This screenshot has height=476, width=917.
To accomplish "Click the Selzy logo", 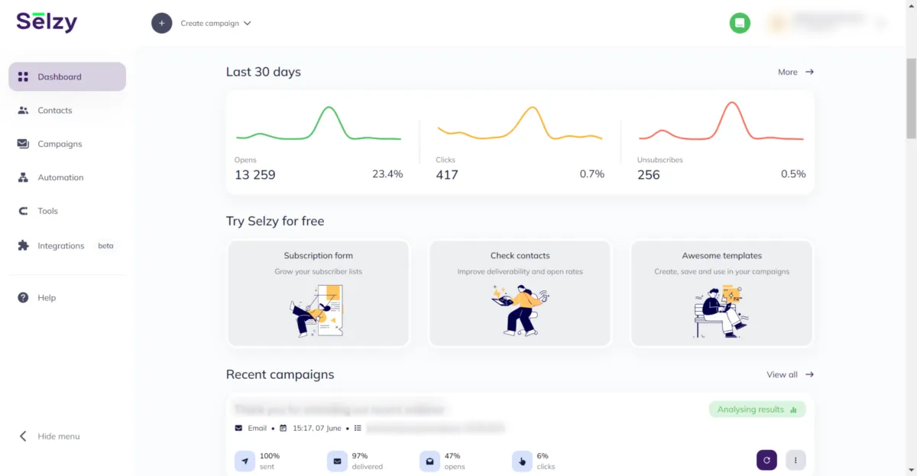I will pyautogui.click(x=47, y=21).
